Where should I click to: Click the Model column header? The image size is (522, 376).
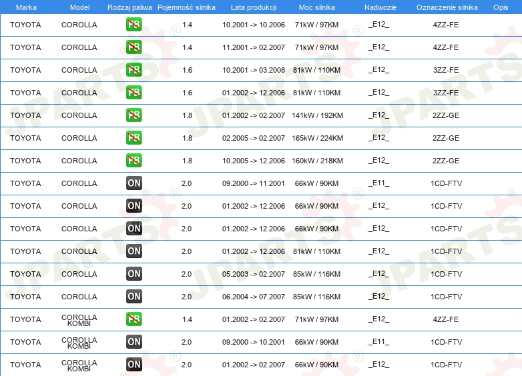pyautogui.click(x=79, y=7)
